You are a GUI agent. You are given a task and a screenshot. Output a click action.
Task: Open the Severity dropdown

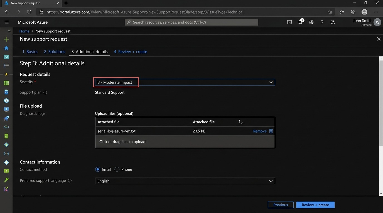[185, 82]
